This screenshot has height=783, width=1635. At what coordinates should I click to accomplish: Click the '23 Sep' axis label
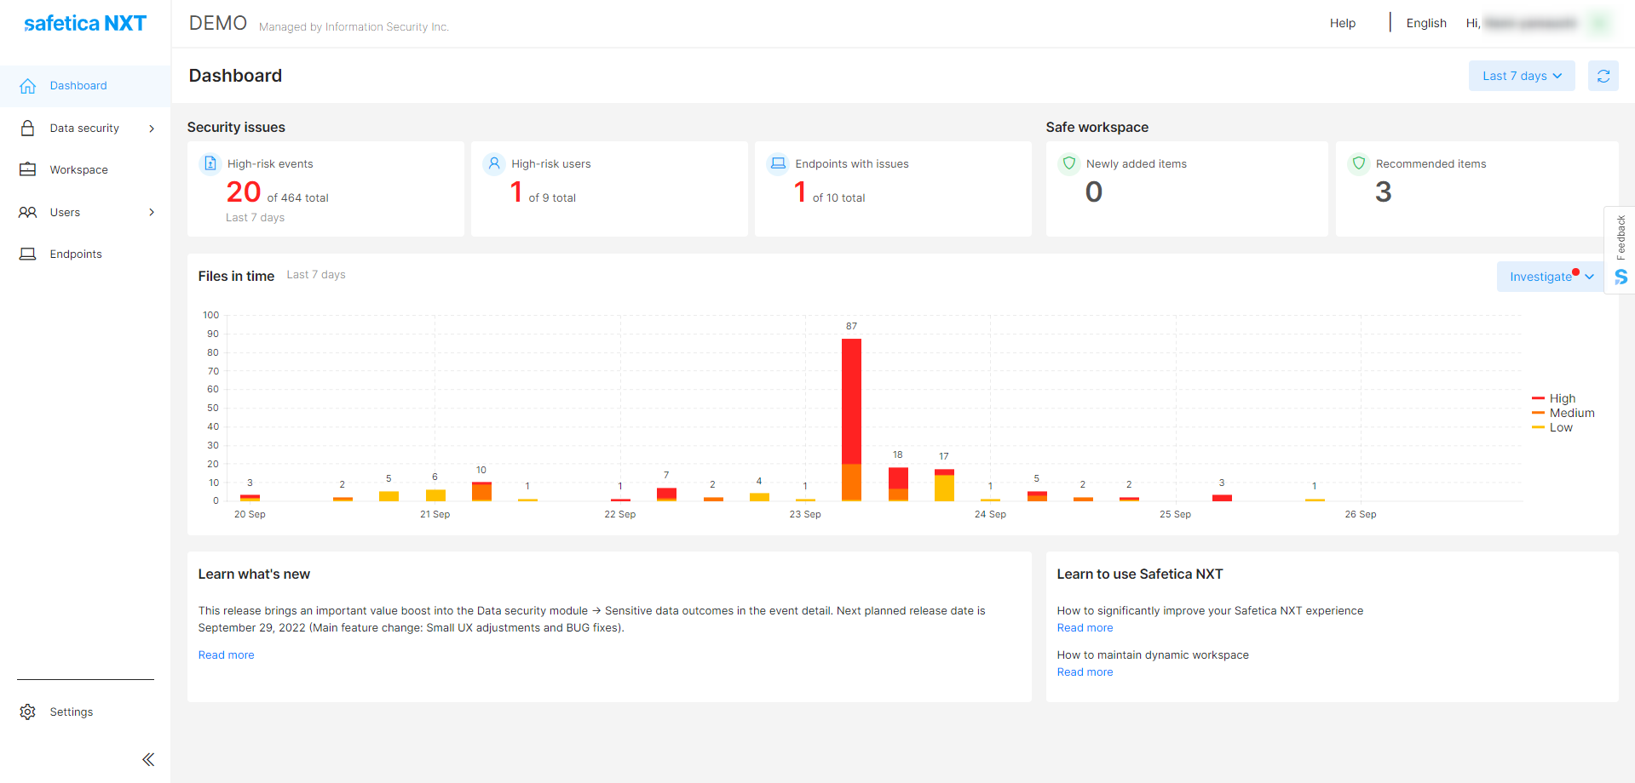coord(805,515)
